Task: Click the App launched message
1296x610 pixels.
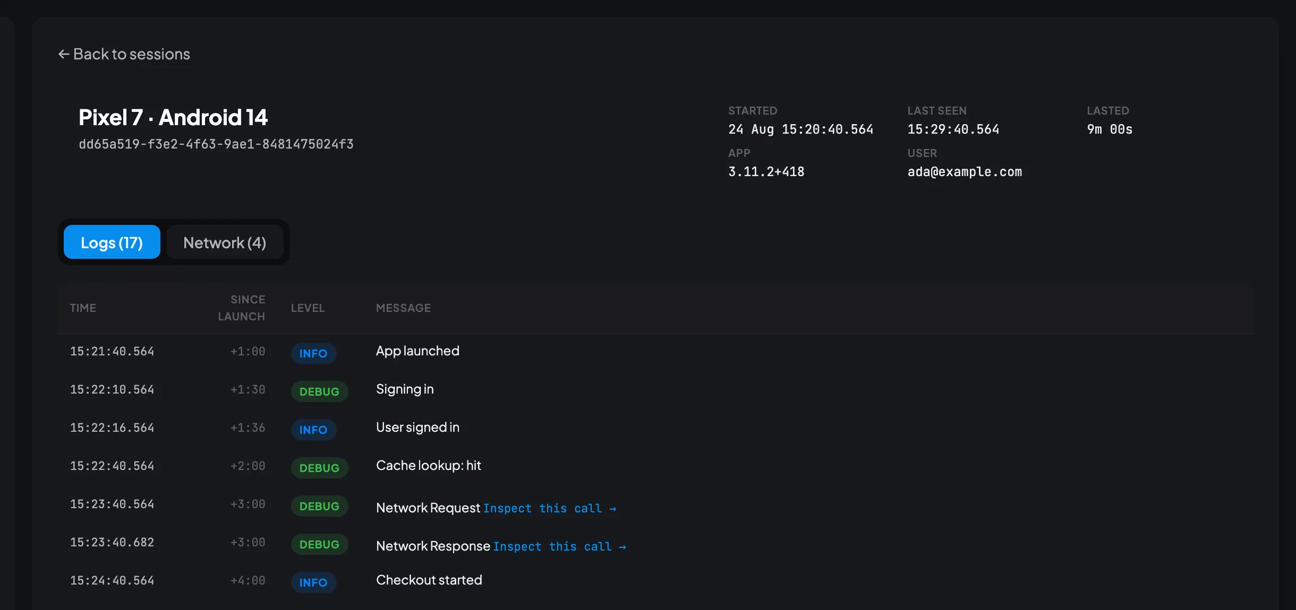Action: [x=417, y=351]
